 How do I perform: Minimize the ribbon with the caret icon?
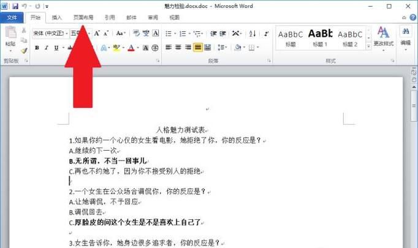point(404,18)
